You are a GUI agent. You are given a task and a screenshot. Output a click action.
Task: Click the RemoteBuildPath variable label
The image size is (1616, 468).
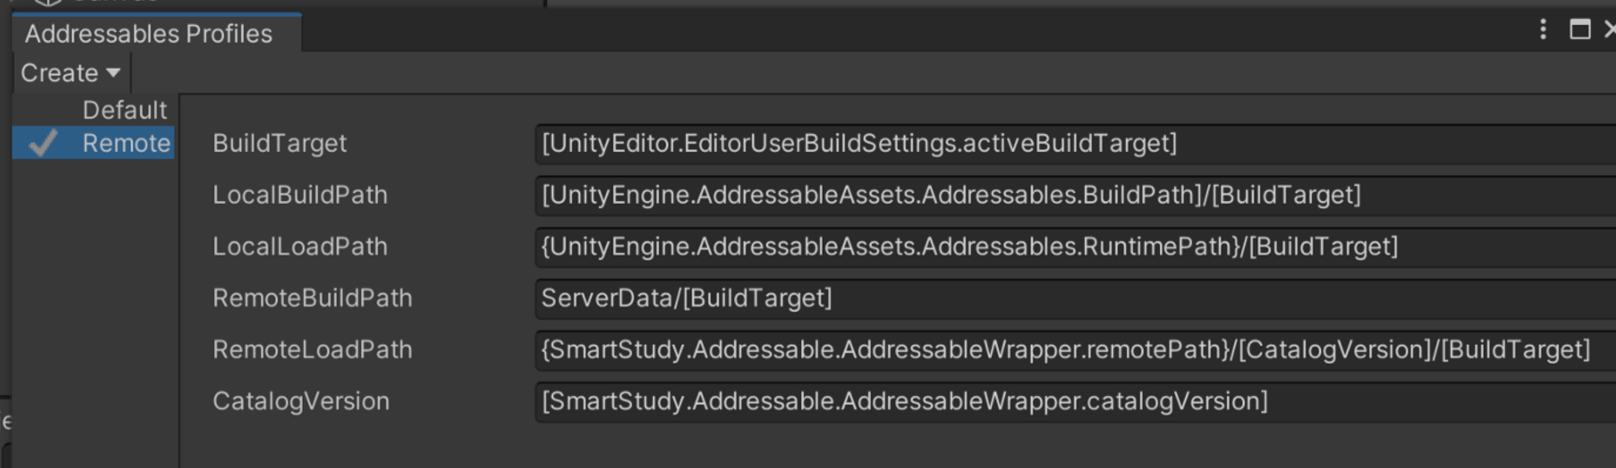pos(313,297)
